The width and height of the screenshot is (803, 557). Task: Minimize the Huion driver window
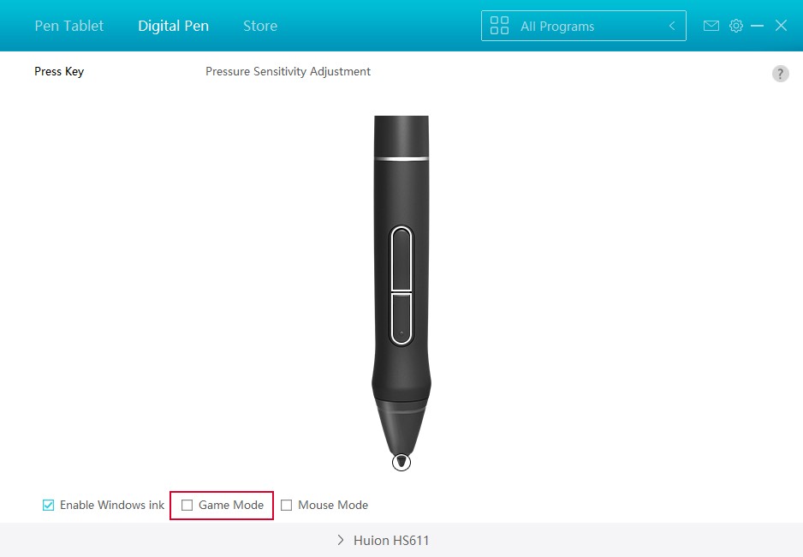[x=757, y=26]
